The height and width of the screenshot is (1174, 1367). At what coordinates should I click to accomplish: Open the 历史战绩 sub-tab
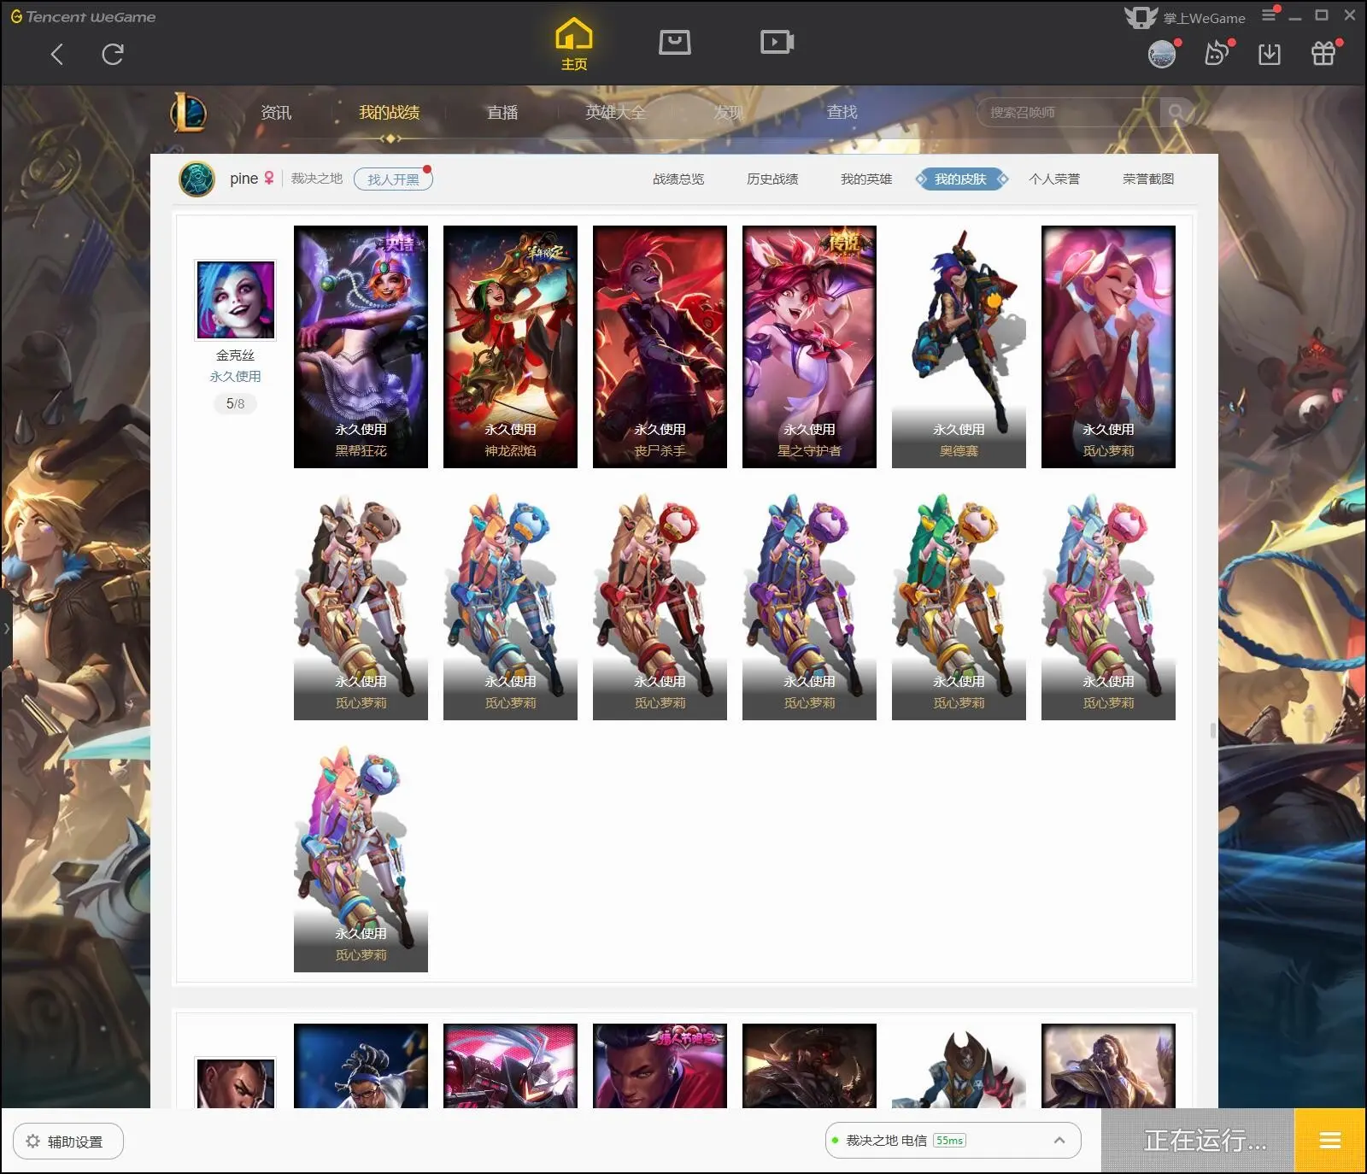click(x=772, y=179)
